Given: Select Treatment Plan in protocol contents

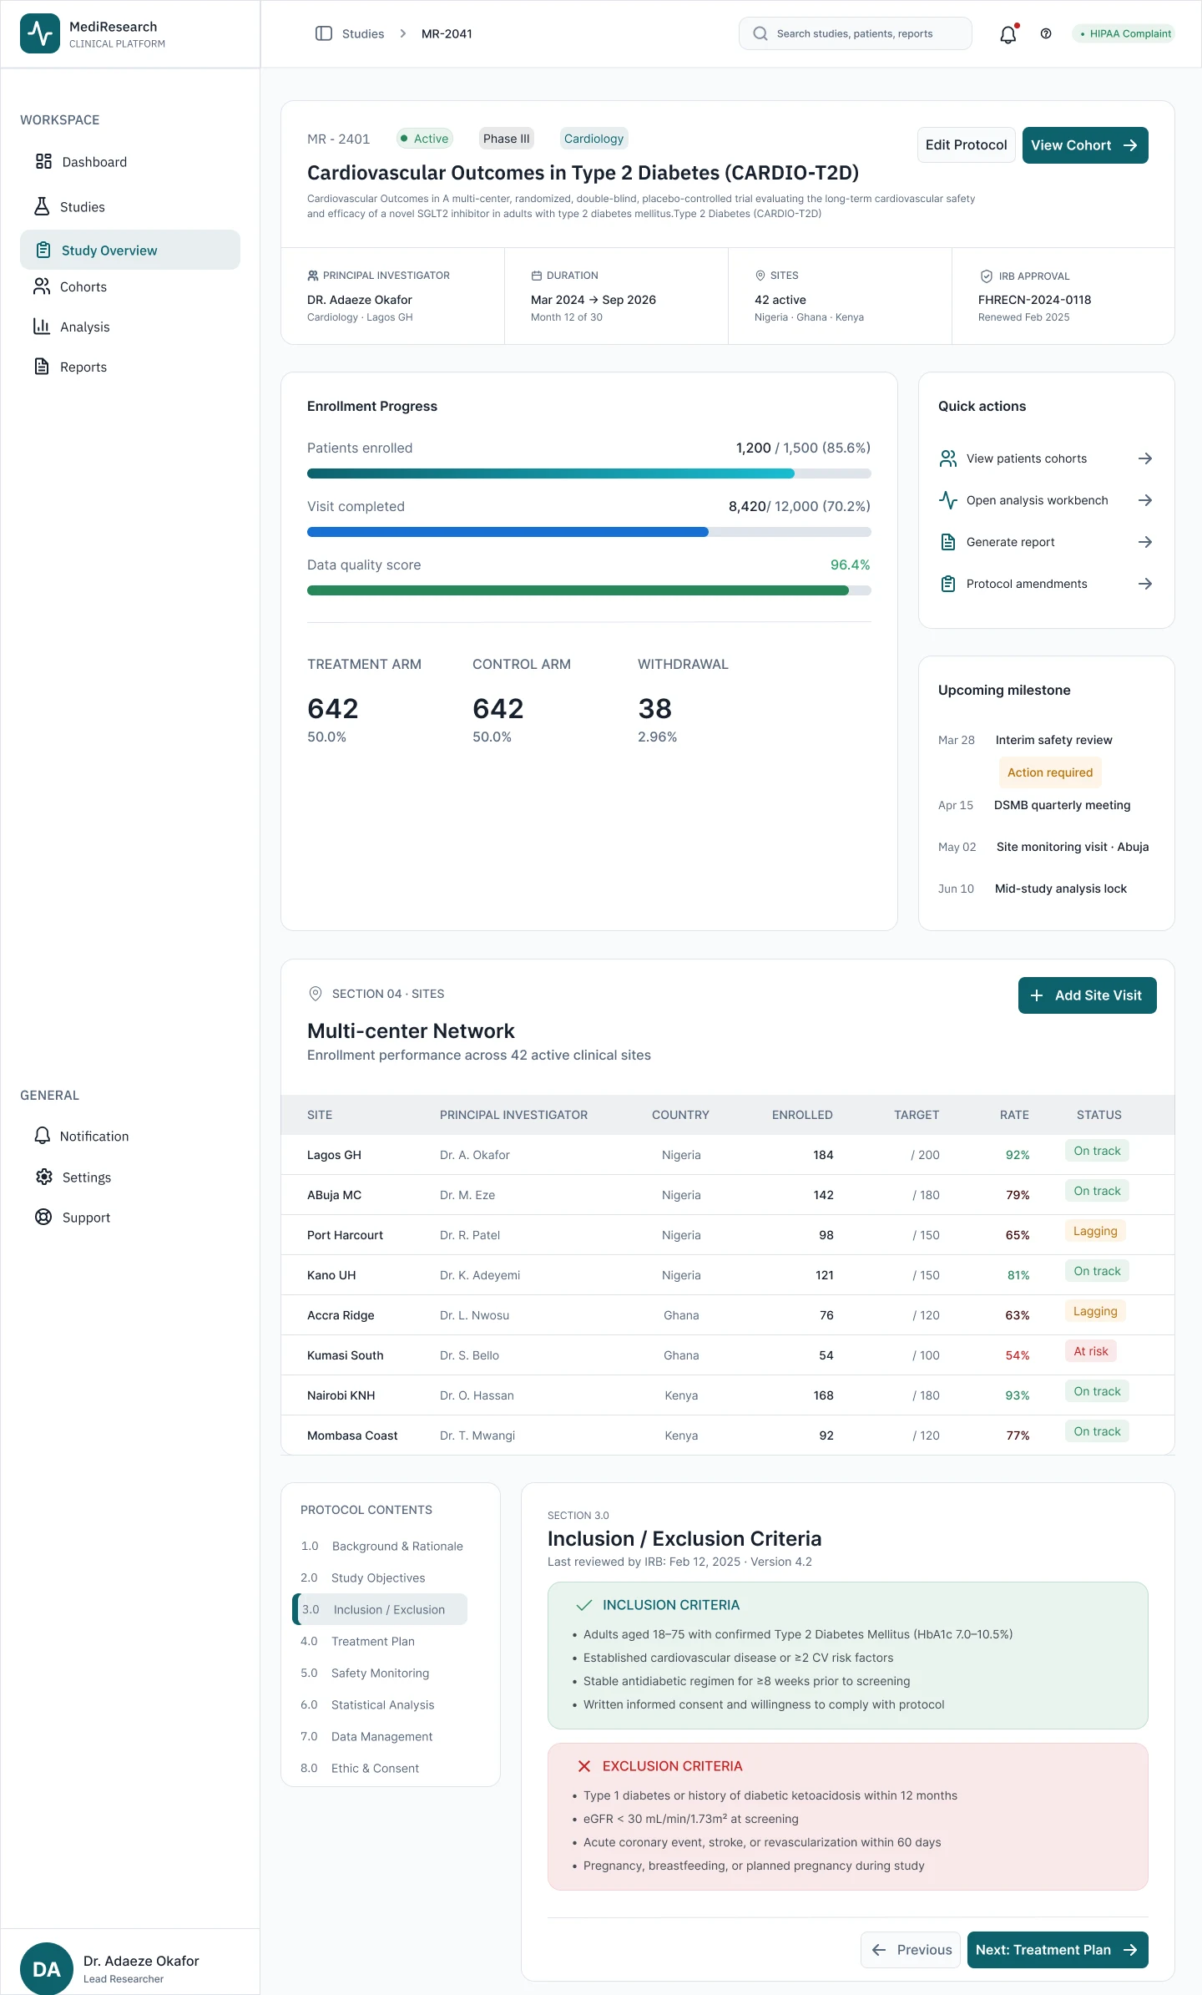Looking at the screenshot, I should [372, 1641].
